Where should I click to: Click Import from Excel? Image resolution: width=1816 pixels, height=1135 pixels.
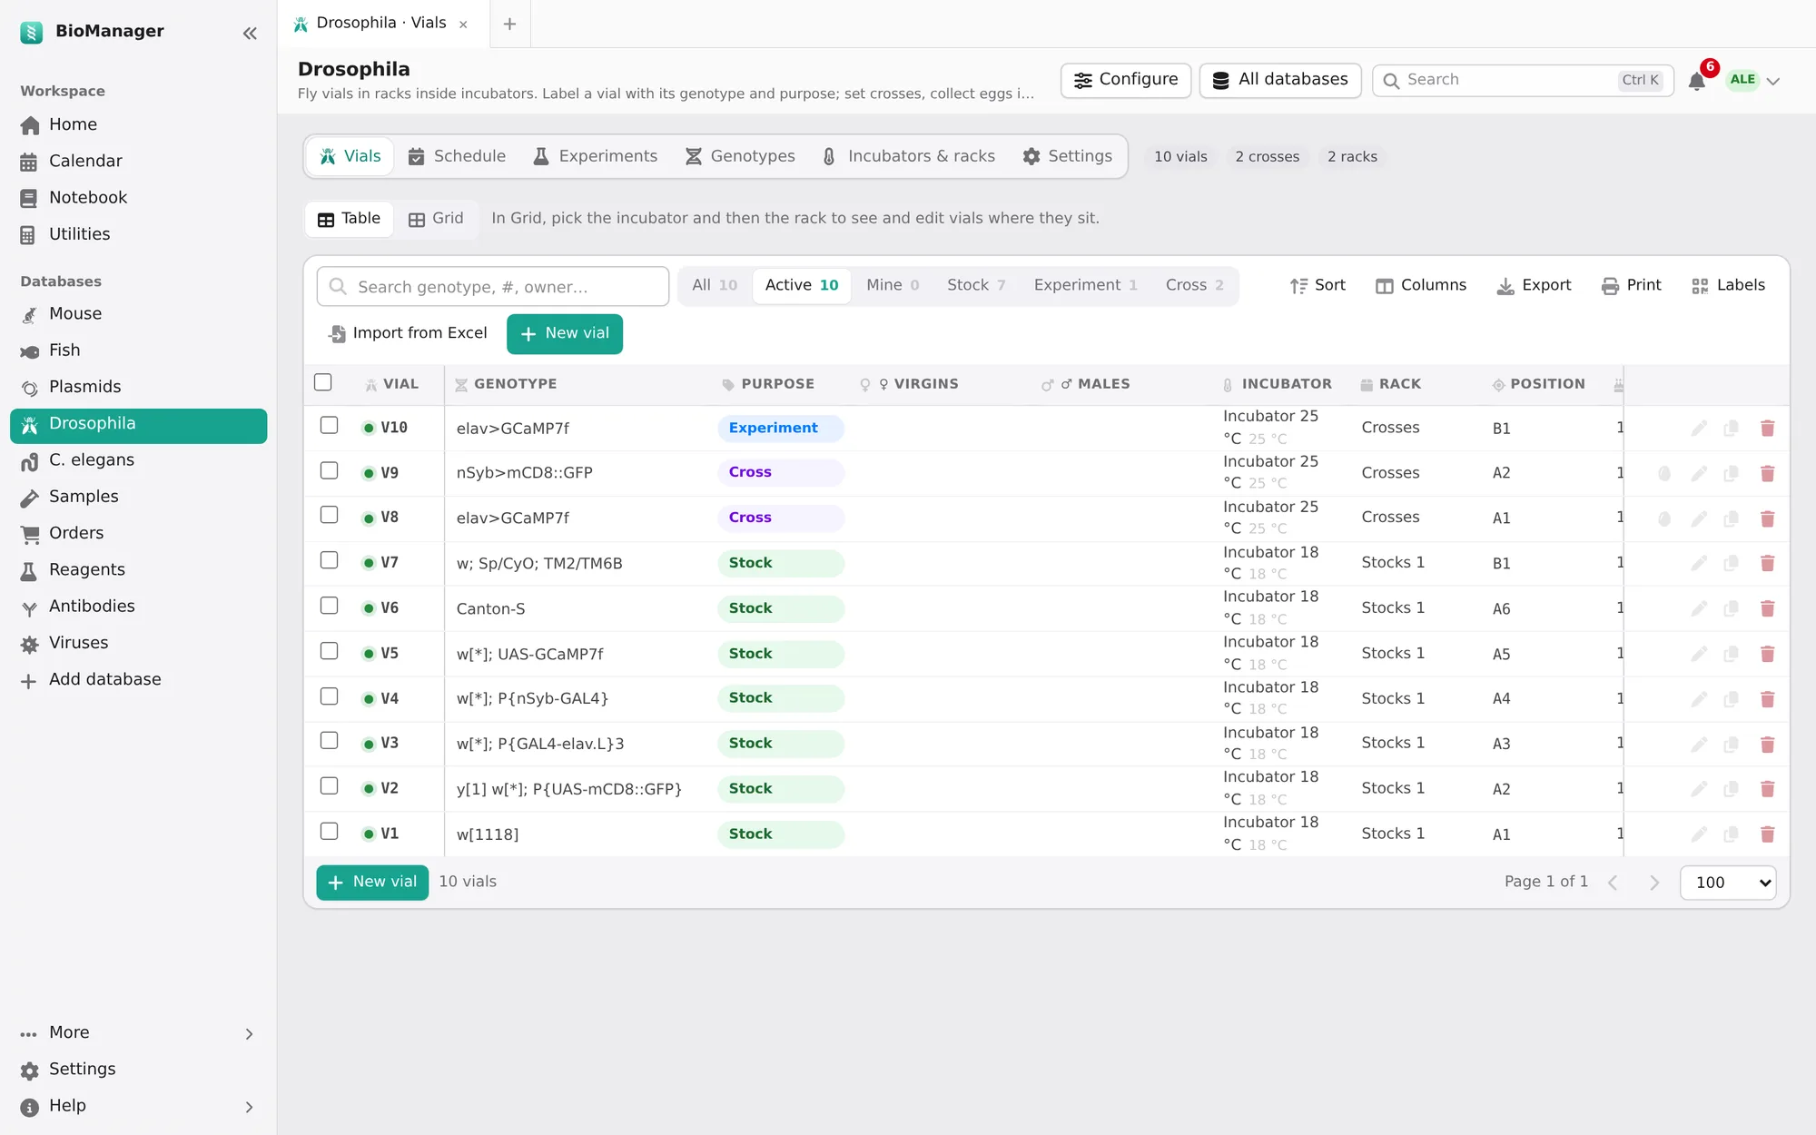click(x=408, y=333)
